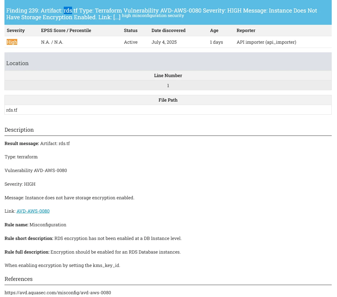The width and height of the screenshot is (337, 297).
Task: Click the 'Message: Instance does not have storage' line
Action: pyautogui.click(x=70, y=198)
